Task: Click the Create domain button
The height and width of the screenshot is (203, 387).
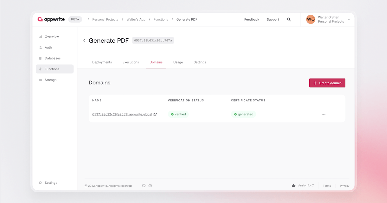Action: [x=327, y=83]
